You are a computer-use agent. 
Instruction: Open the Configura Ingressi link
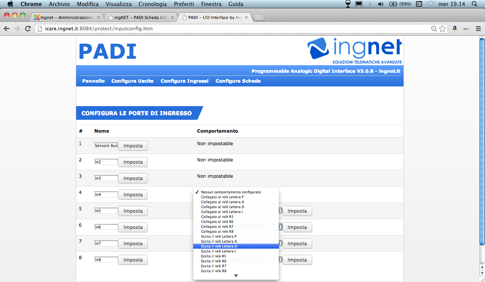pyautogui.click(x=185, y=81)
